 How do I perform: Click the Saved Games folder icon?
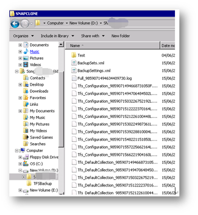(x=26, y=137)
